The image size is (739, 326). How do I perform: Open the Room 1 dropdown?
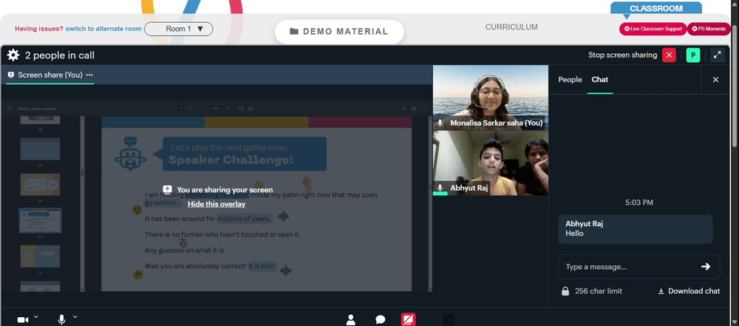(x=179, y=29)
